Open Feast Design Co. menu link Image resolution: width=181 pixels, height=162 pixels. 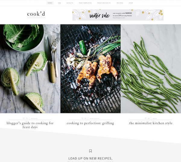(x=104, y=3)
